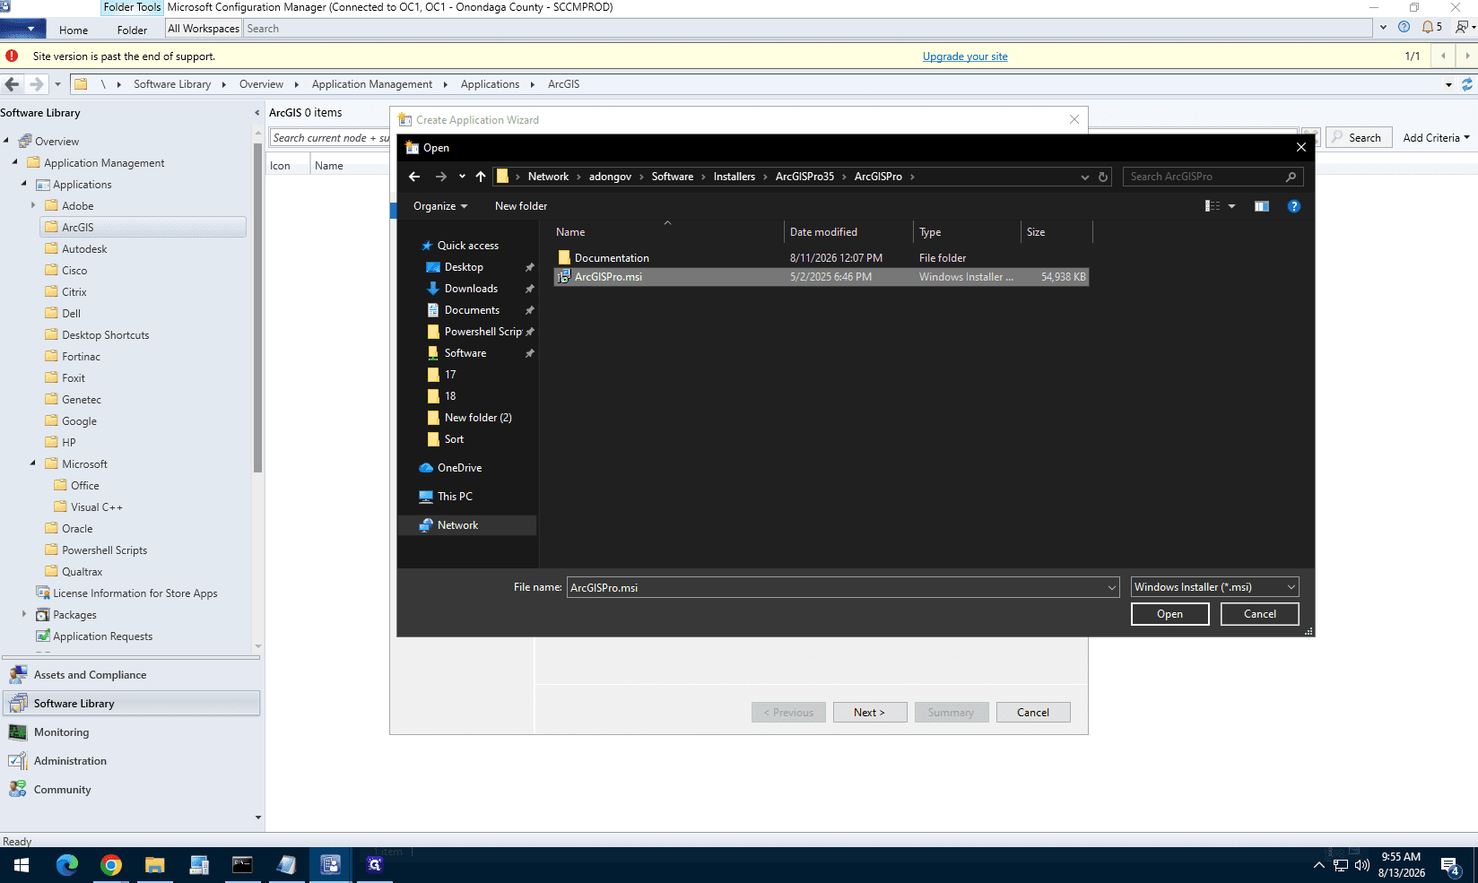Expand the Adobe folder node
Image resolution: width=1478 pixels, height=883 pixels.
pyautogui.click(x=33, y=206)
